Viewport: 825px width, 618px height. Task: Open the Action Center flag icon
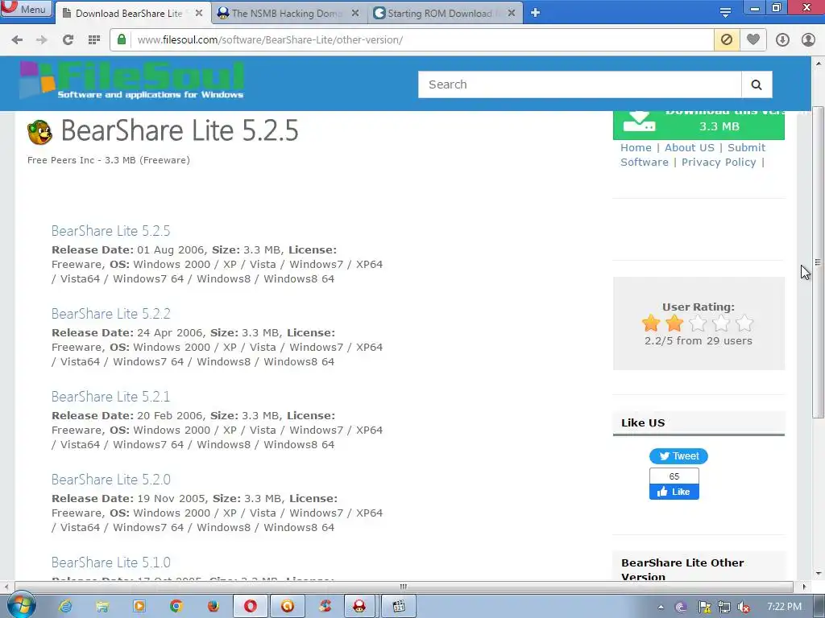coord(704,608)
